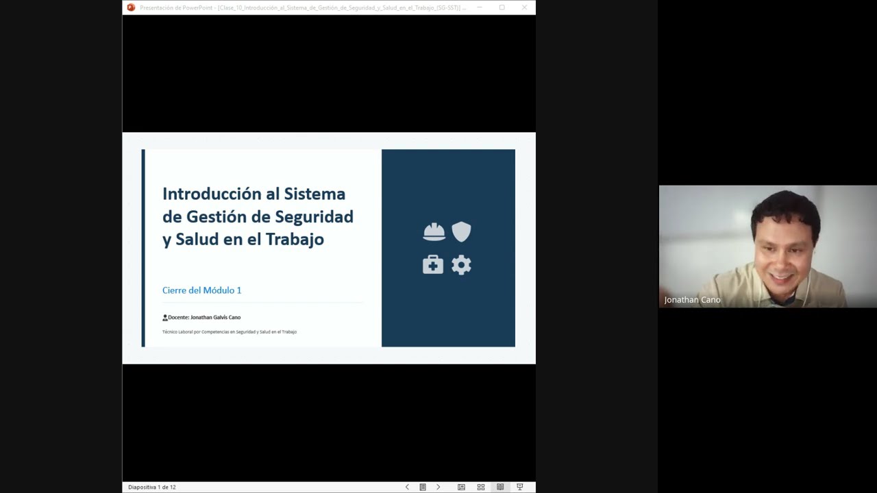Open the slide menu icon in status bar

click(423, 487)
